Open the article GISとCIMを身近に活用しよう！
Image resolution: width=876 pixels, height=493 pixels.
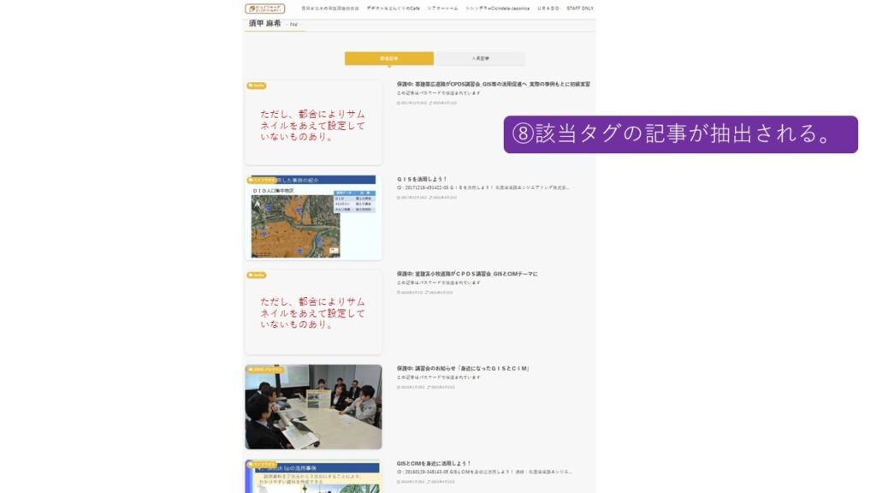pyautogui.click(x=434, y=463)
